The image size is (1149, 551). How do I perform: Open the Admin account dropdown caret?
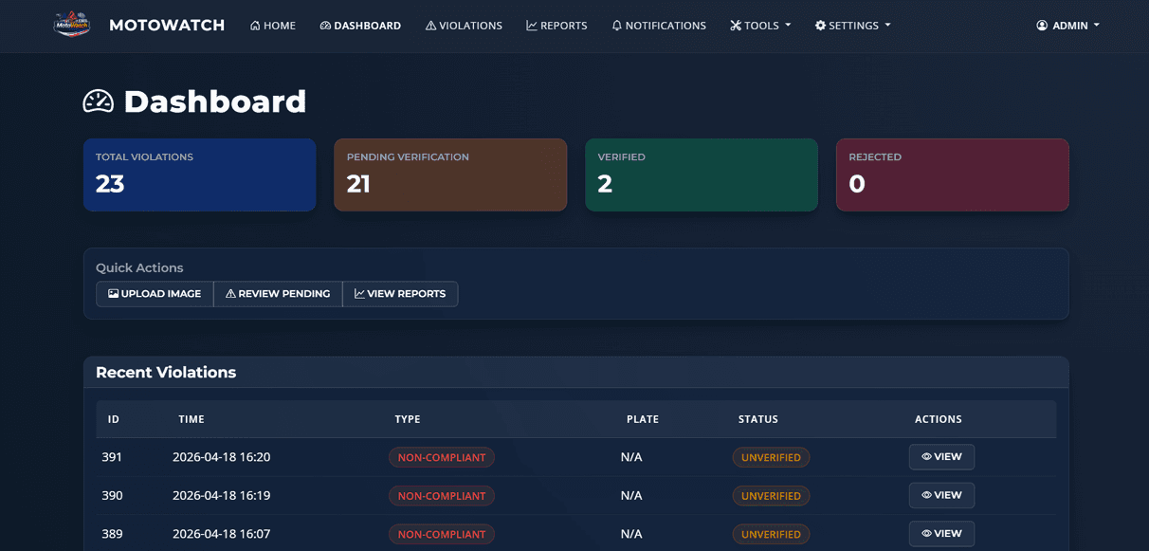coord(1097,26)
